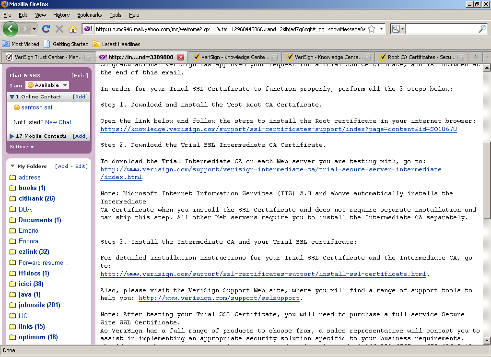
Task: Open the File menu
Action: [7, 15]
